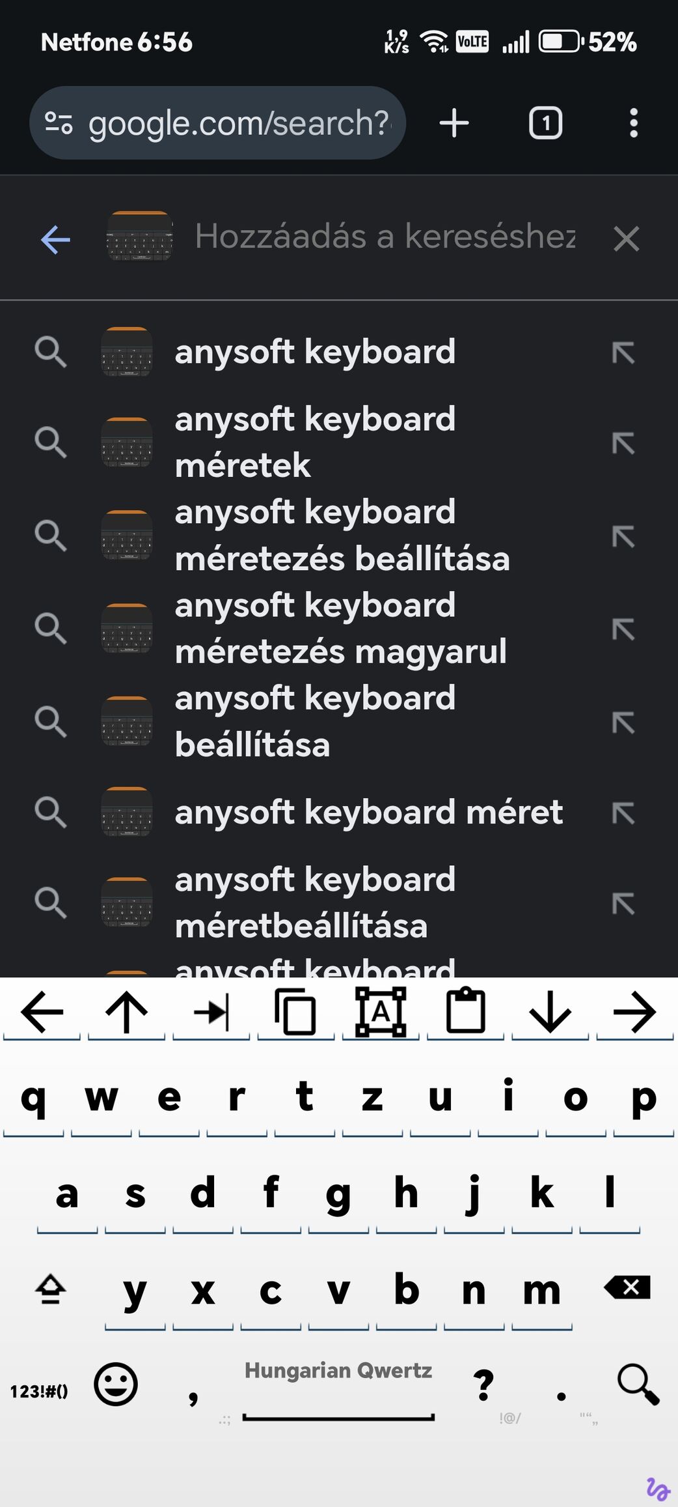Insert 'anysoft keyboard beállítása' suggestion via arrow
Image resolution: width=678 pixels, height=1507 pixels.
623,722
